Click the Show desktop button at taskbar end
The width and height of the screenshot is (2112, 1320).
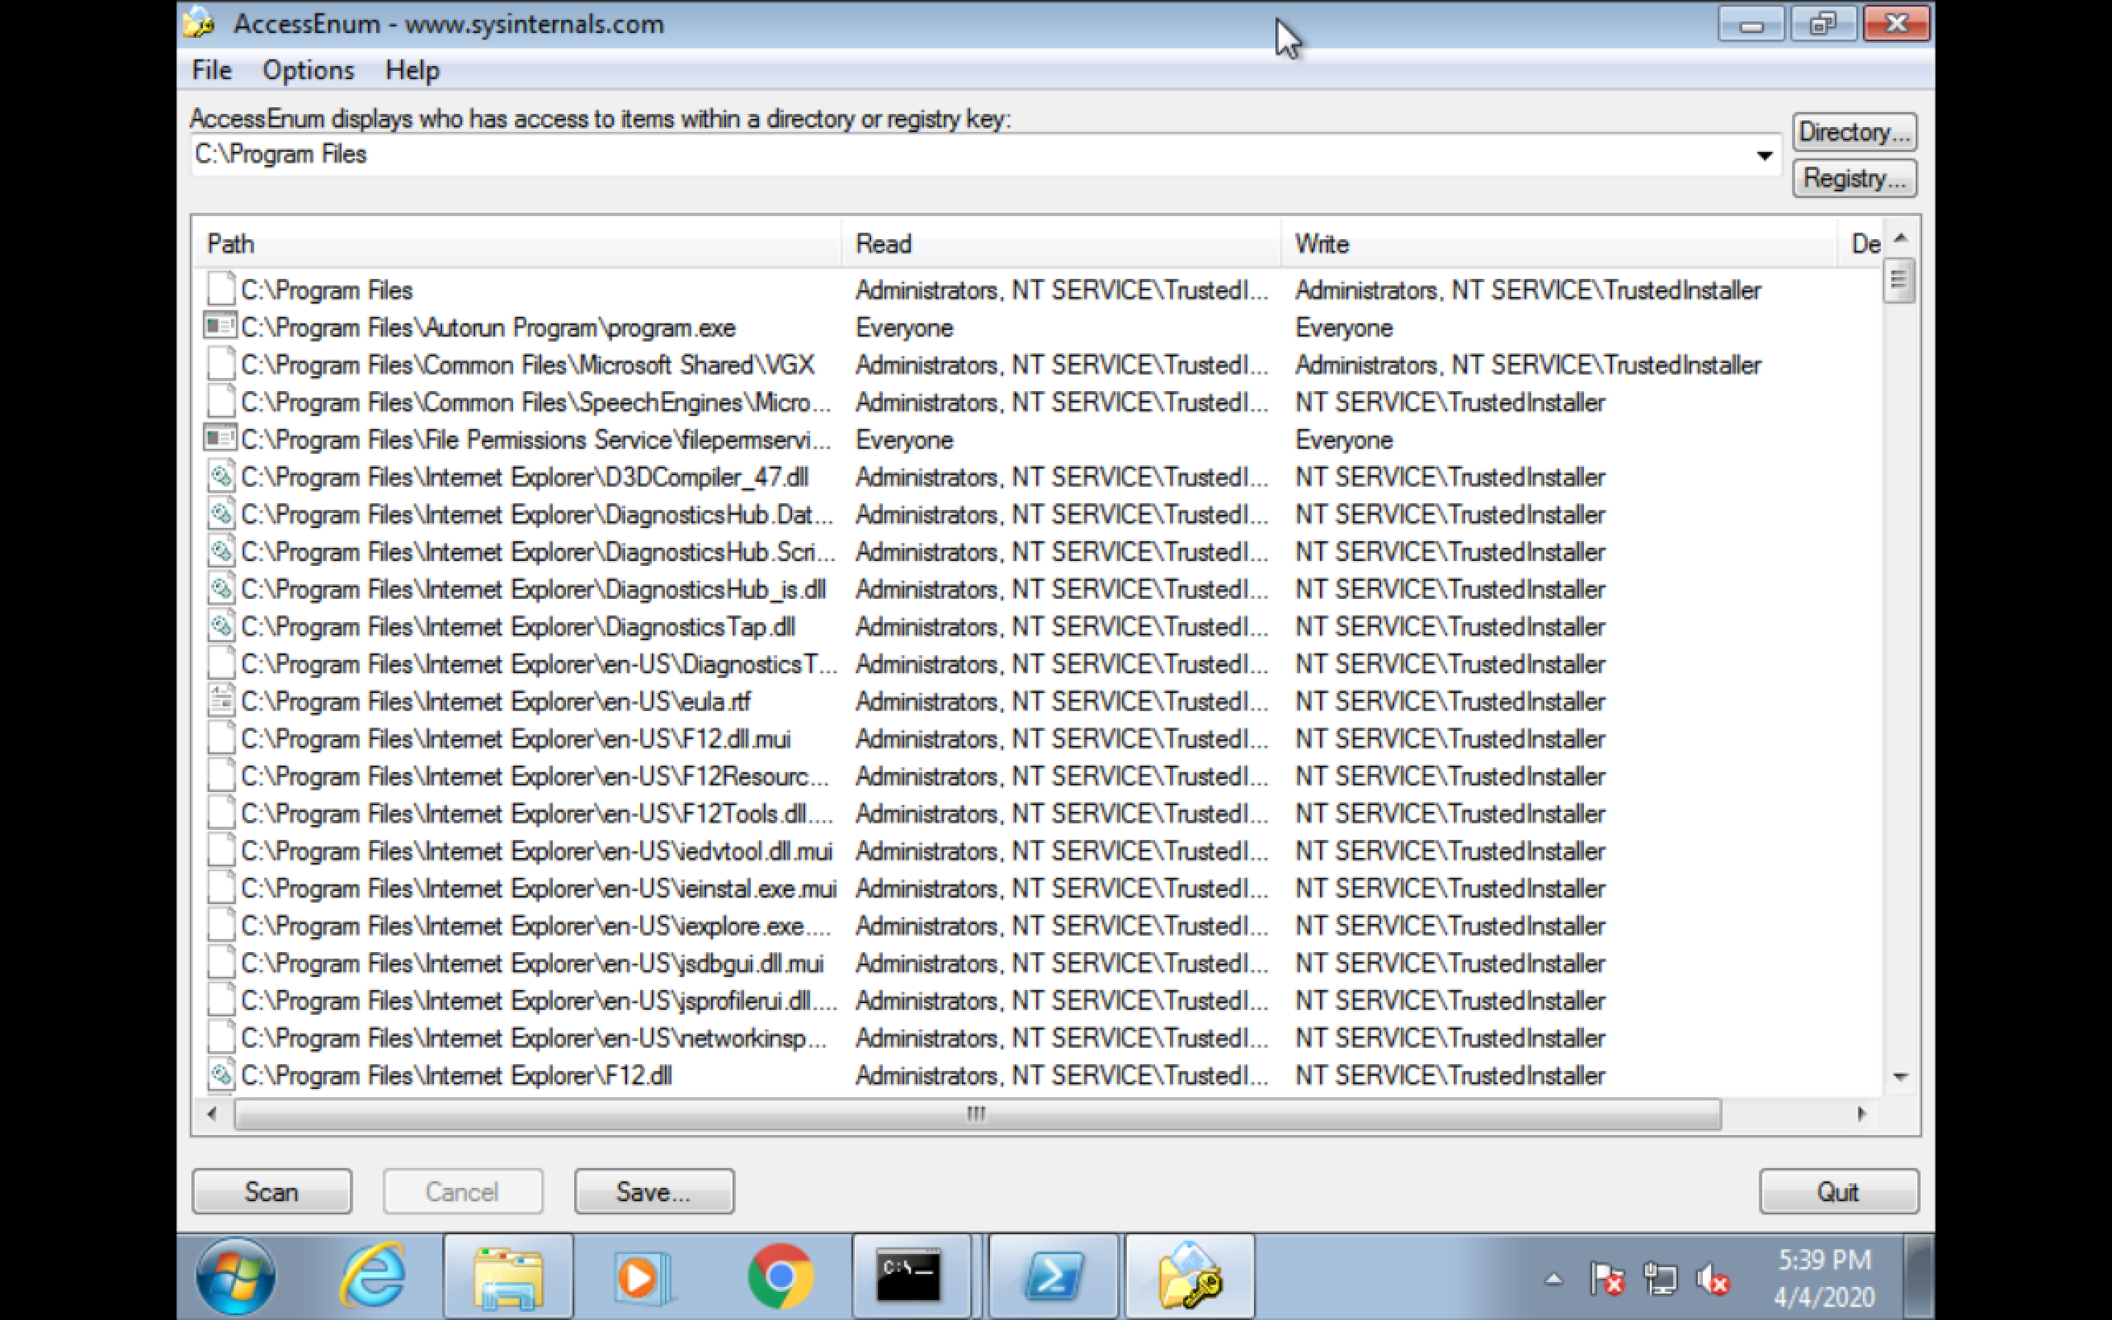[x=1920, y=1276]
